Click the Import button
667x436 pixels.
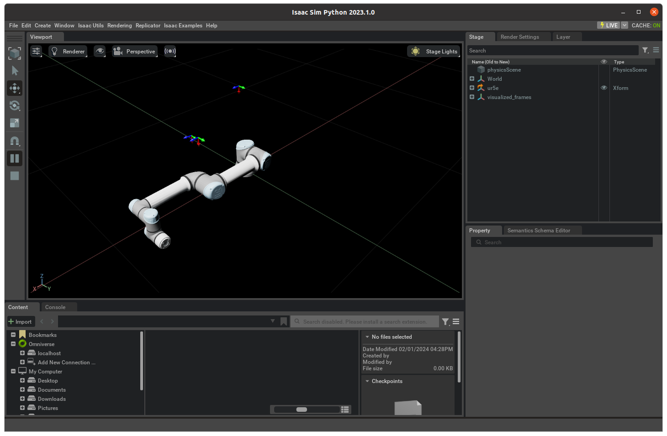(20, 322)
